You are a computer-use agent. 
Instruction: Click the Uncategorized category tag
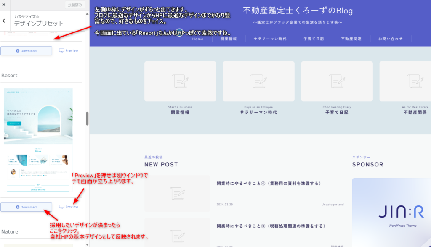333,205
